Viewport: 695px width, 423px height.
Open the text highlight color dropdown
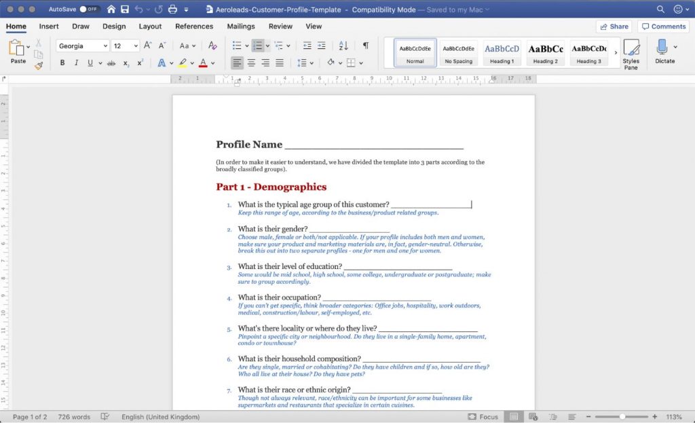click(191, 63)
